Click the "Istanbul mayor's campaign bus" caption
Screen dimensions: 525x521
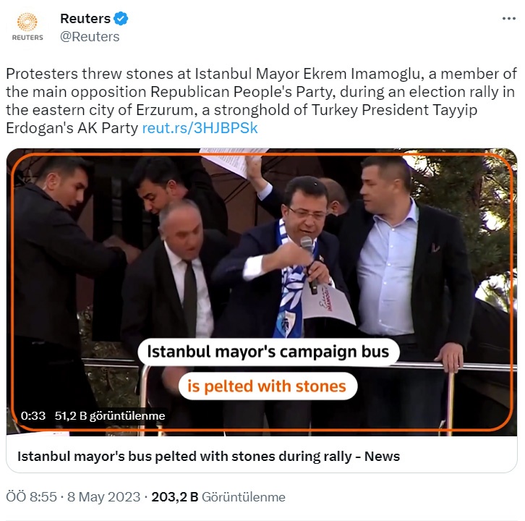tap(268, 352)
